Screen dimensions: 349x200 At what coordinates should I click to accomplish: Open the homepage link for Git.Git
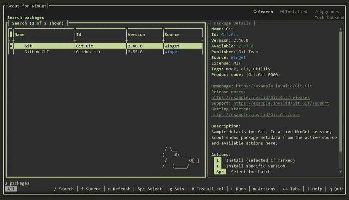click(x=274, y=86)
